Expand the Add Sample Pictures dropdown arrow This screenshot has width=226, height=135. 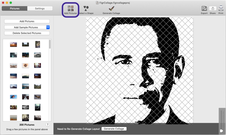48,27
